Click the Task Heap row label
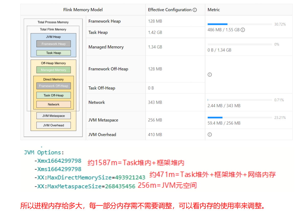Screen dimensions: 304x216 click(98, 32)
